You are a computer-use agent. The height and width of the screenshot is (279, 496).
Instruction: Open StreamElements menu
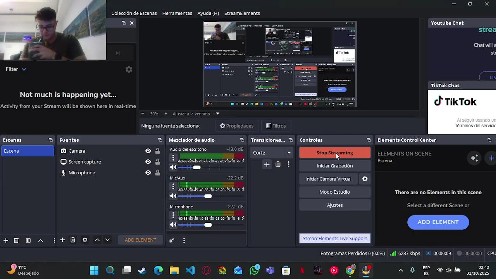(x=242, y=13)
